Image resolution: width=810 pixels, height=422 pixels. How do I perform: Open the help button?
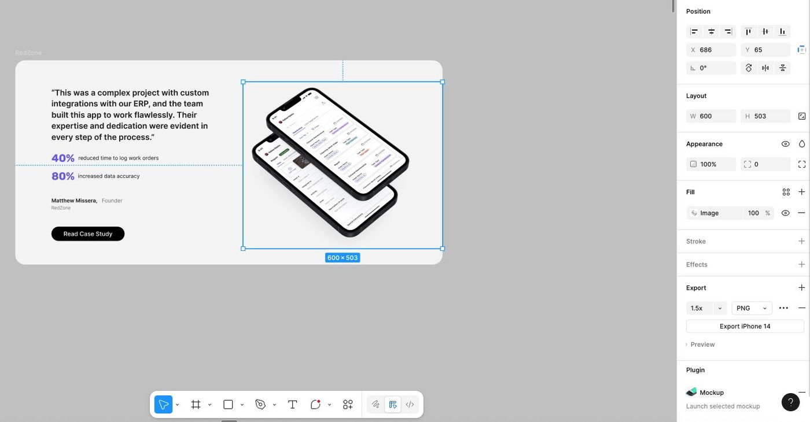tap(790, 402)
